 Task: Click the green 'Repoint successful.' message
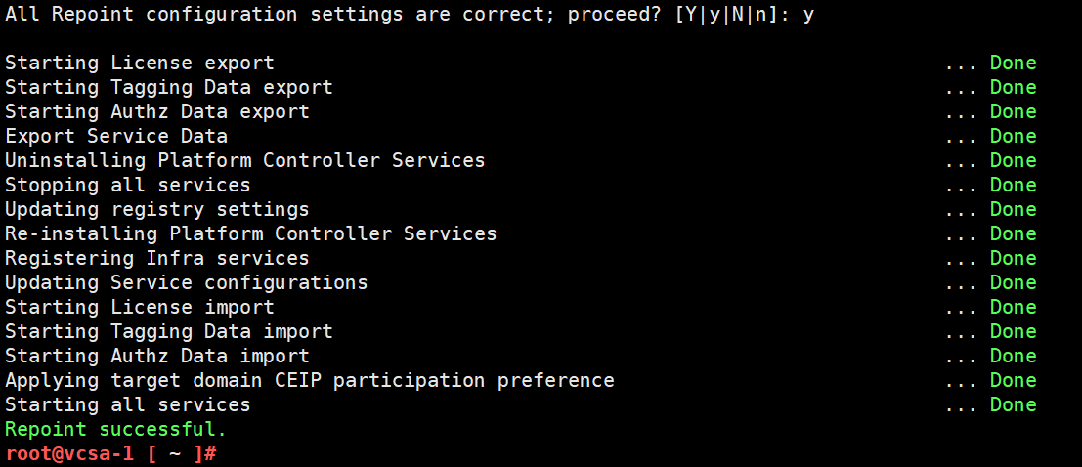tap(115, 429)
